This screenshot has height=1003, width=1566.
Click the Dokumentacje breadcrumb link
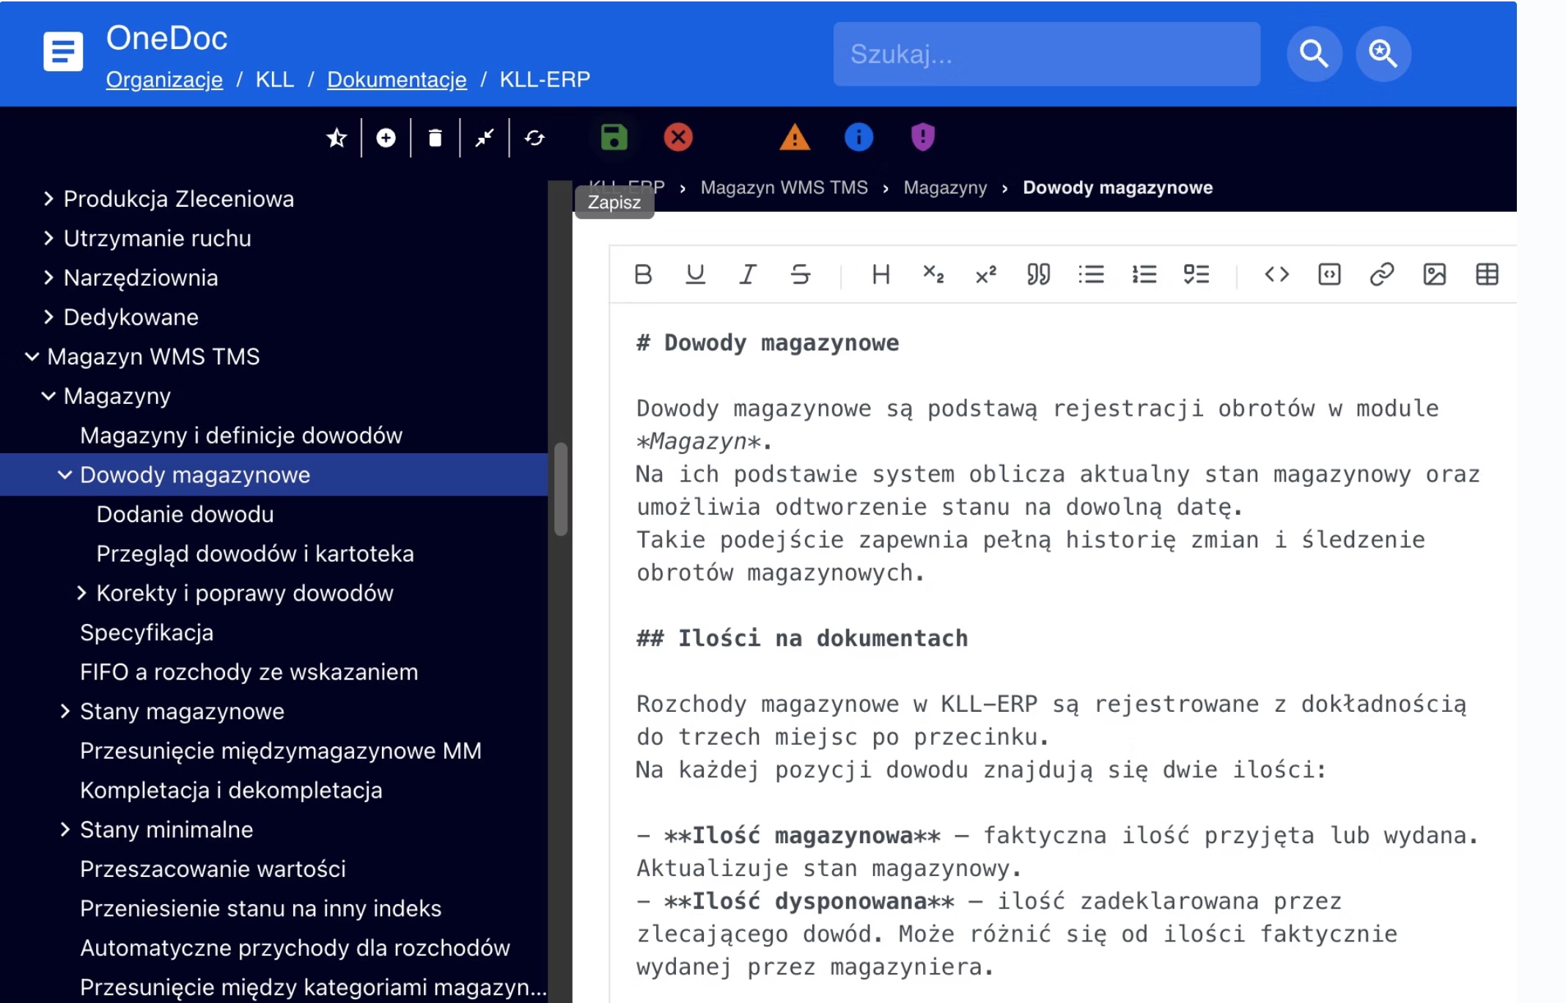tap(397, 79)
